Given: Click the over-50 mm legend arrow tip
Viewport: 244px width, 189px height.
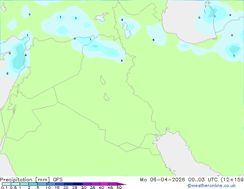Looking at the screenshot, I should (122, 184).
